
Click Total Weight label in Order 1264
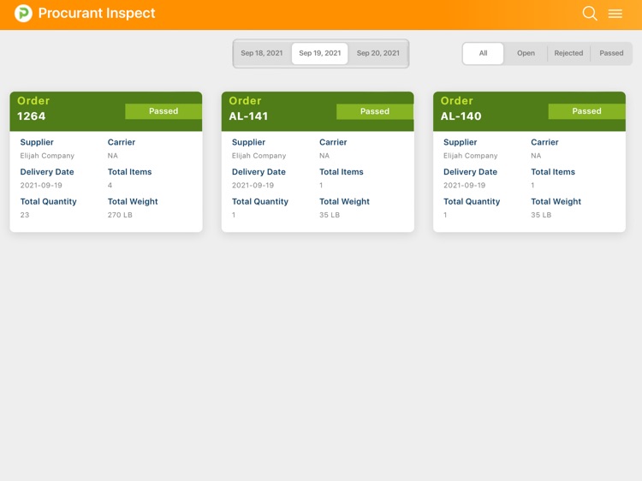[133, 201]
